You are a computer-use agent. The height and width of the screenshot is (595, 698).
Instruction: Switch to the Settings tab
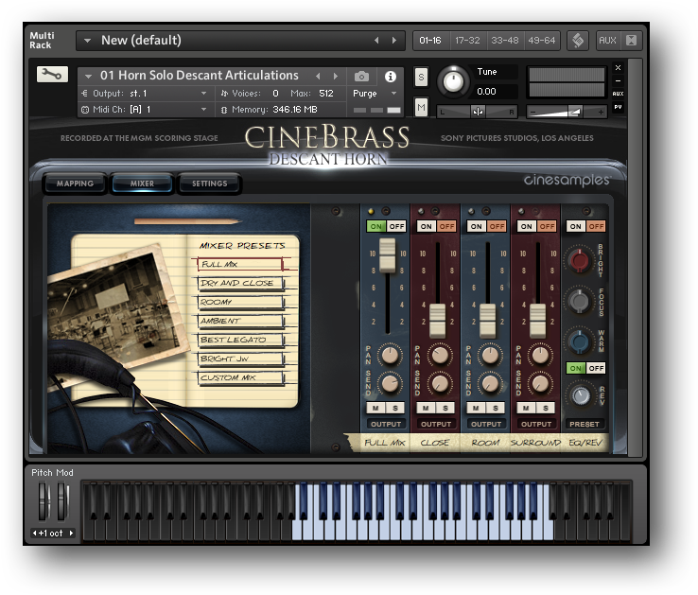[x=209, y=184]
